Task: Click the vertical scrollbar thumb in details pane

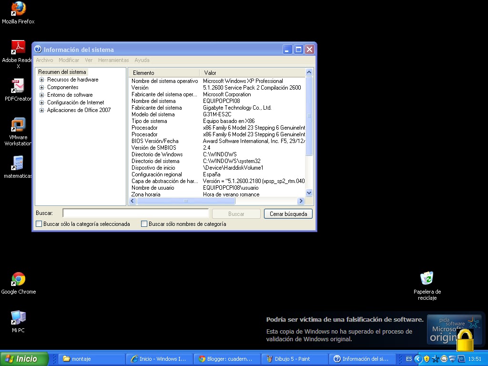Action: click(x=309, y=116)
